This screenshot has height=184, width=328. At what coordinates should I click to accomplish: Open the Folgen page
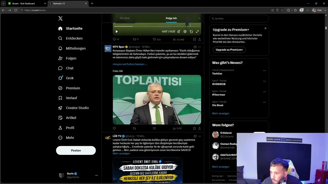(x=67, y=58)
